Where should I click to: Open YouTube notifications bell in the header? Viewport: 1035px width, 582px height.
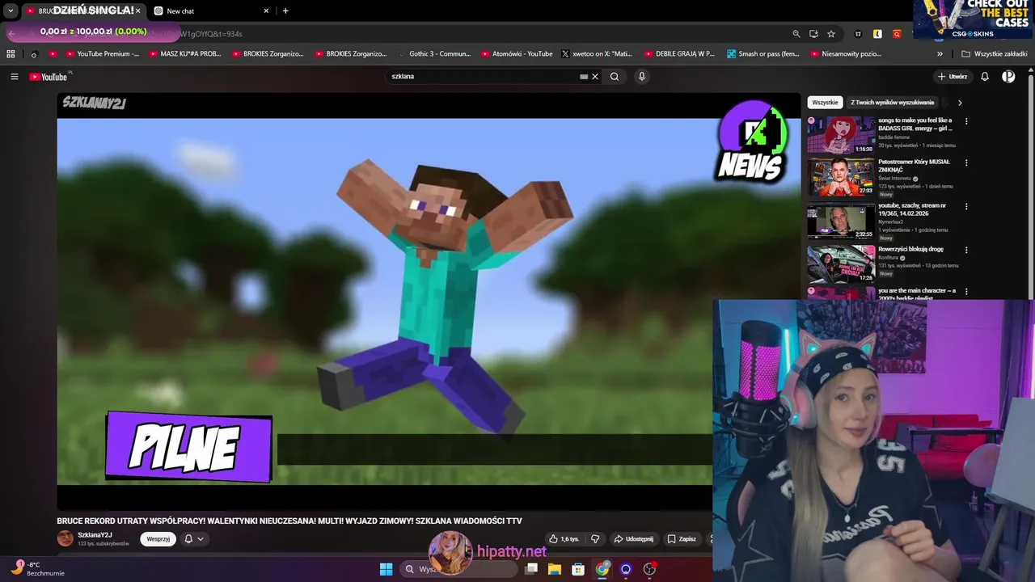click(x=985, y=77)
